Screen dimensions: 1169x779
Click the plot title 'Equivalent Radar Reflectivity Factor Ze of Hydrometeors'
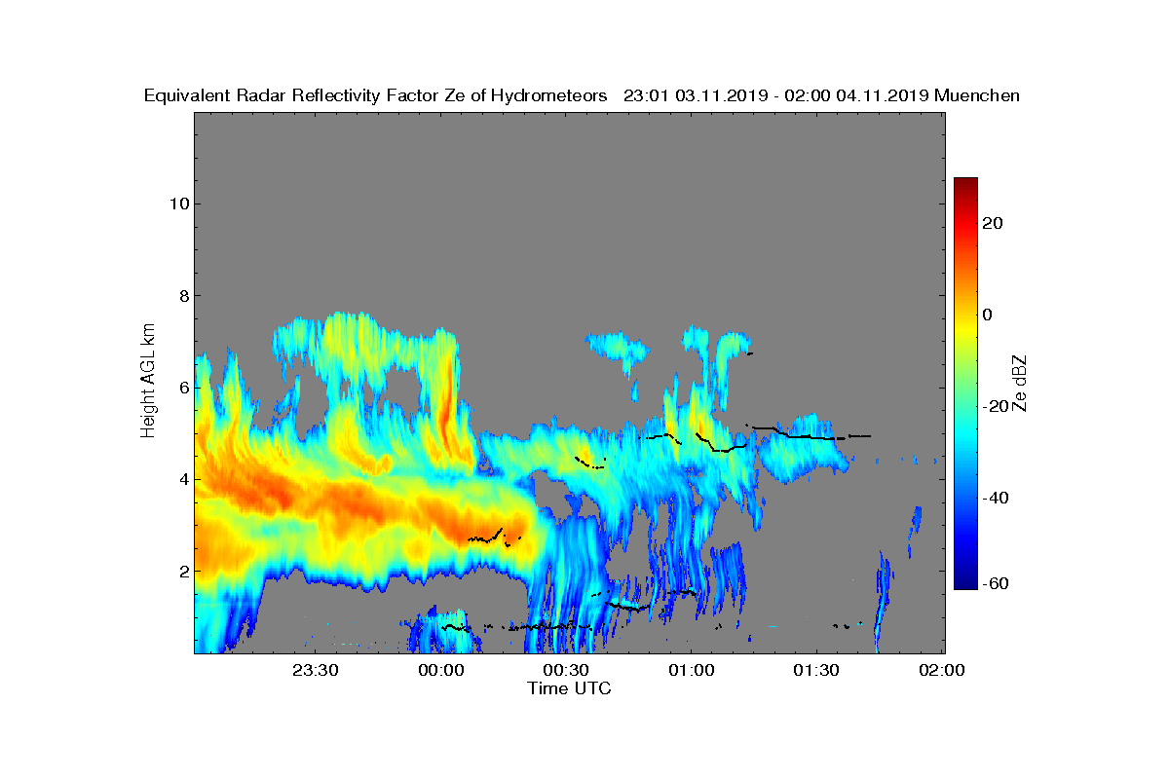point(376,95)
